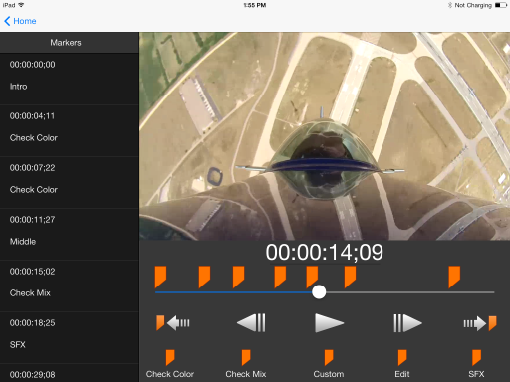Screen dimensions: 510x382
Task: Add an SFX marker
Action: point(476,364)
